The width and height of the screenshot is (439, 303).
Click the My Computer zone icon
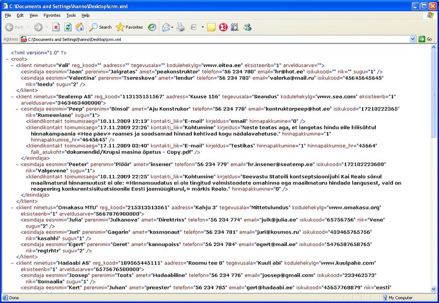385,298
